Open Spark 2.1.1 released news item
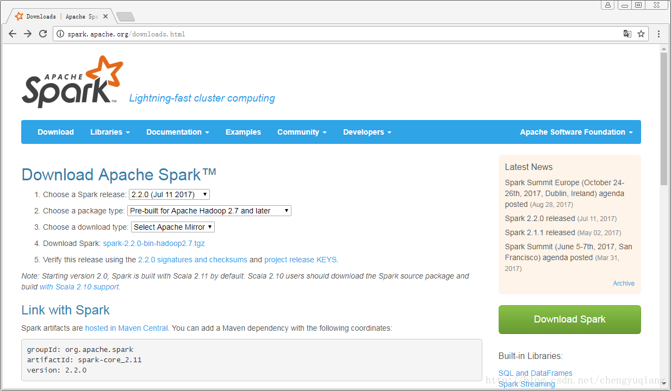The image size is (671, 391). [x=539, y=232]
